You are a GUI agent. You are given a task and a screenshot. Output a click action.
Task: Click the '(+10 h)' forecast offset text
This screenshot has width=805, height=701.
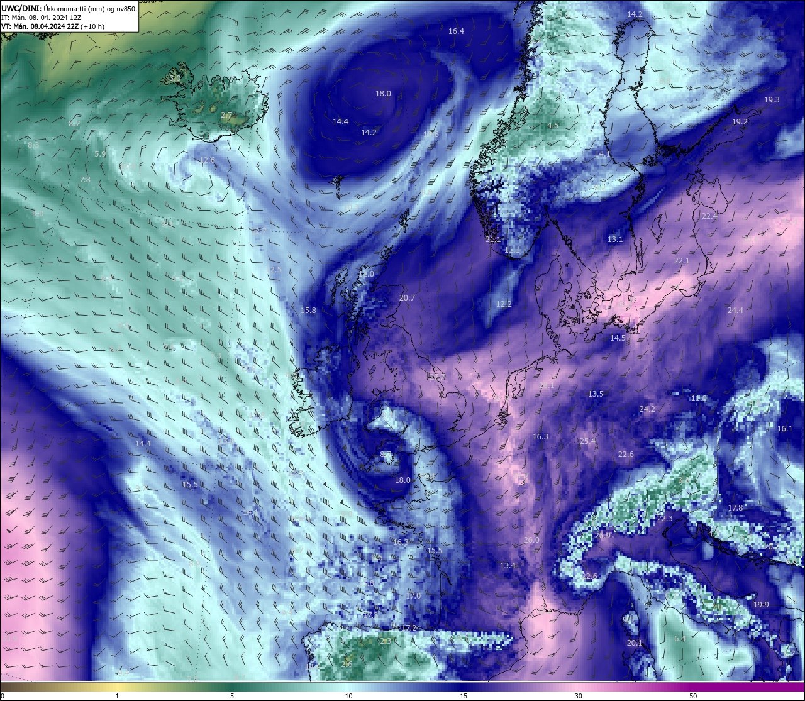(92, 26)
